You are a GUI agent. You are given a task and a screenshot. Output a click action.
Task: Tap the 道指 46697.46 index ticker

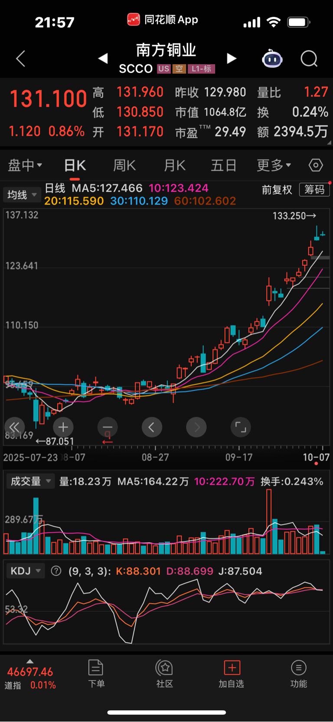click(x=30, y=678)
